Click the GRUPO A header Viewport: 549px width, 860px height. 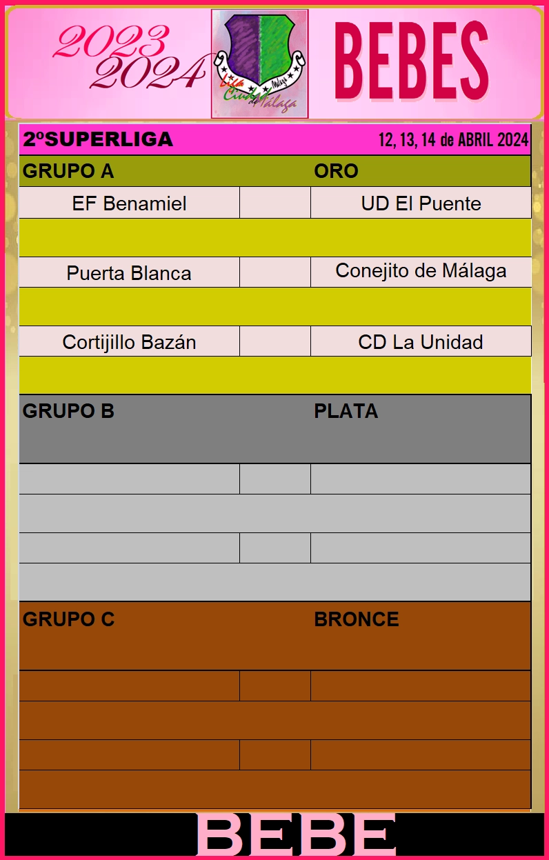(68, 171)
